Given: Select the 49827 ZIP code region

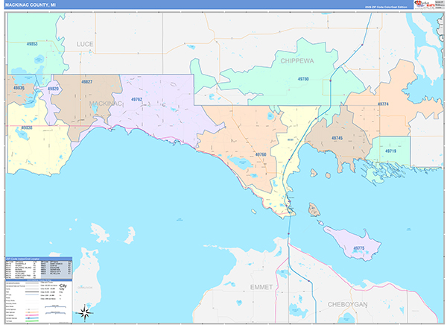Looking at the screenshot, I should coord(86,81).
